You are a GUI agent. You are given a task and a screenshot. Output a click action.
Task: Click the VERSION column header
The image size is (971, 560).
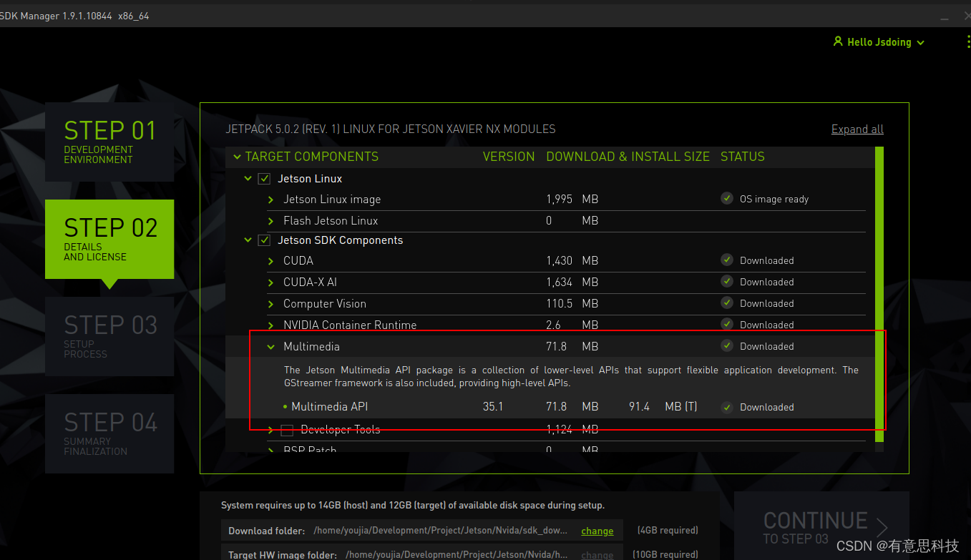(x=509, y=157)
